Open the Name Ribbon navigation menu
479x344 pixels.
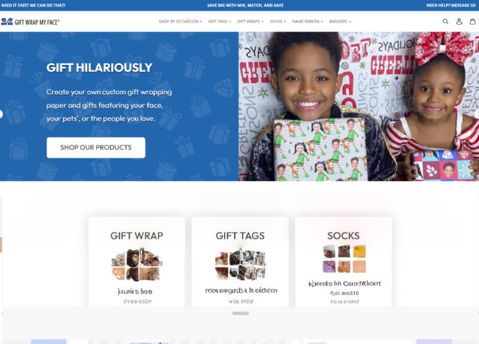click(x=307, y=22)
